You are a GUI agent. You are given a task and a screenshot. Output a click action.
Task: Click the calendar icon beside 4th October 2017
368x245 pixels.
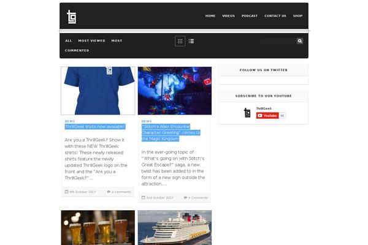(66, 192)
